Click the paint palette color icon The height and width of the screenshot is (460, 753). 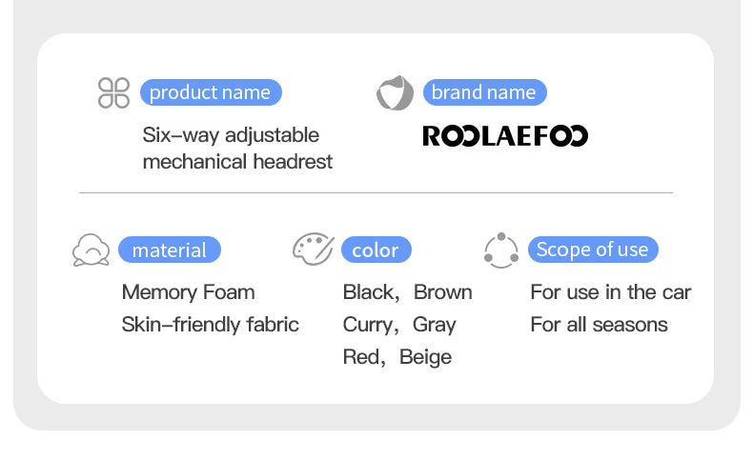(312, 250)
